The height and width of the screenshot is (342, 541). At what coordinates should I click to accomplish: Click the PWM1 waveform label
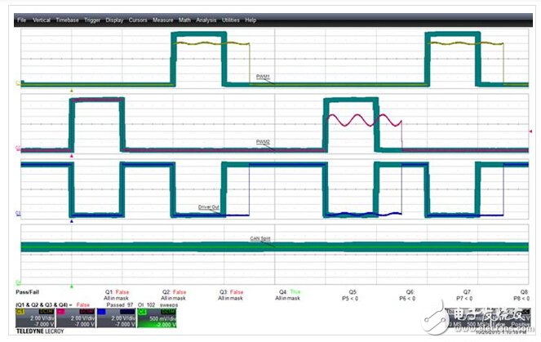point(262,77)
